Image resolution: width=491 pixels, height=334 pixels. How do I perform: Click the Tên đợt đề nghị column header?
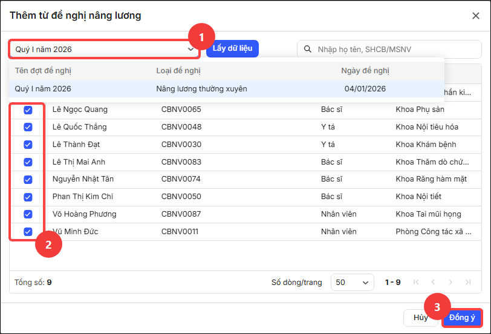pyautogui.click(x=43, y=71)
